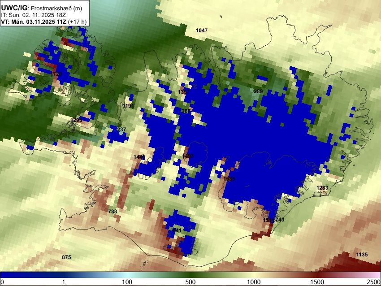Click the colour scale tick label 2500
The image size is (381, 286).
[x=374, y=282]
